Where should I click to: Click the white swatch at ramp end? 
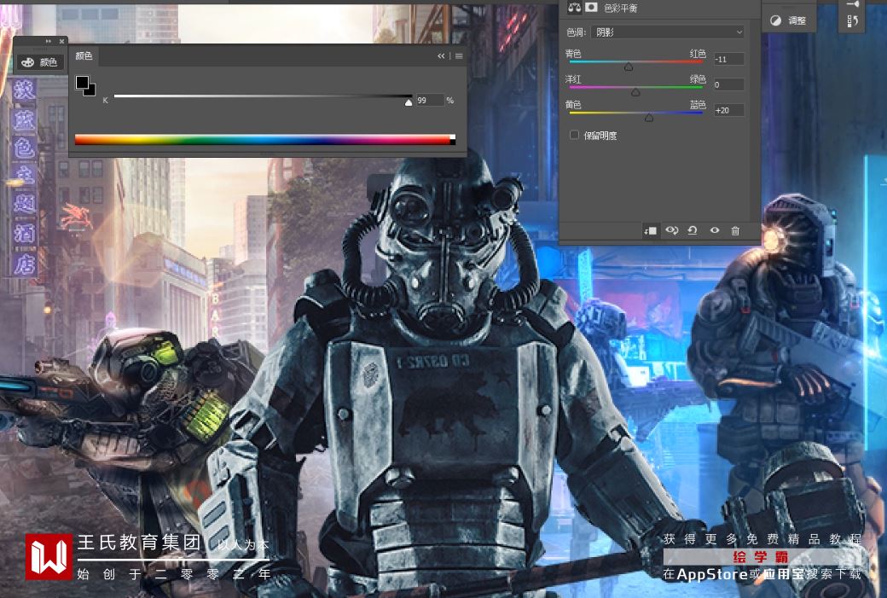[x=453, y=136]
